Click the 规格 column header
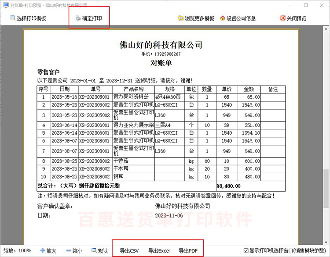 coord(170,89)
